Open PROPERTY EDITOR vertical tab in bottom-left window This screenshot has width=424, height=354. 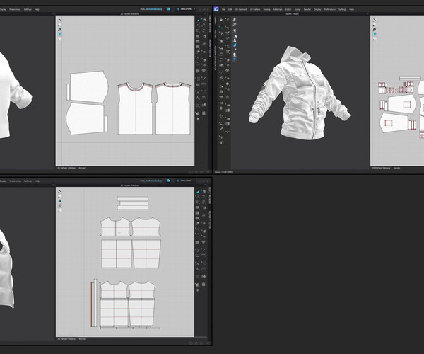click(x=210, y=219)
